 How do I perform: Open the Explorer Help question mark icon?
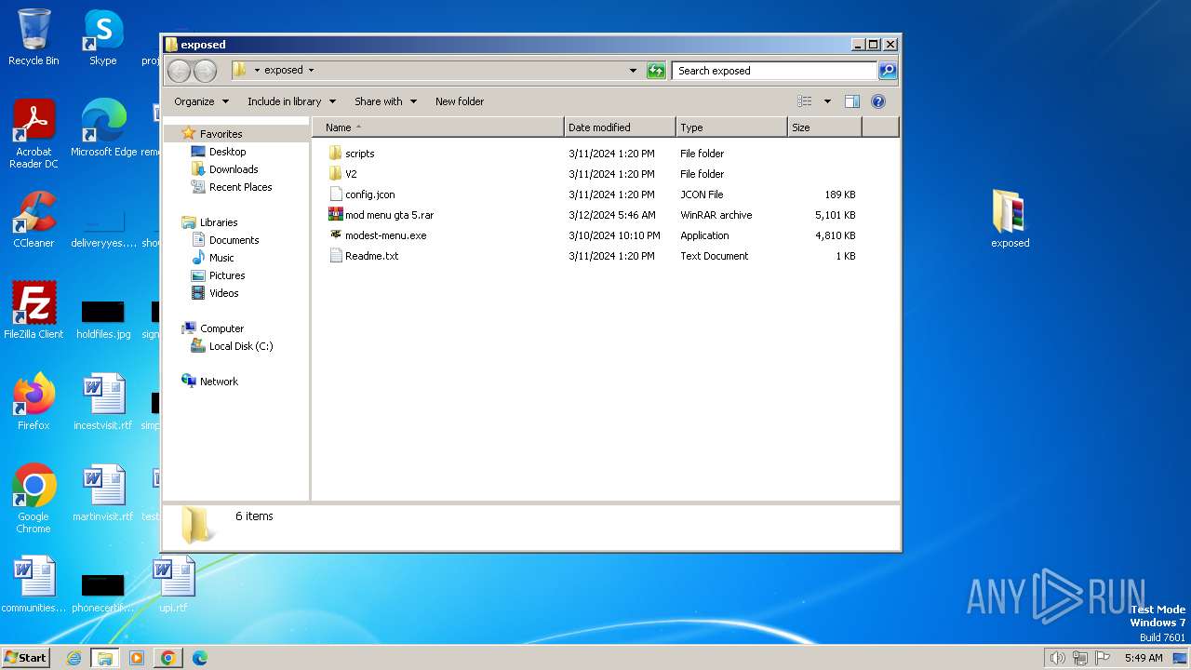pos(877,101)
